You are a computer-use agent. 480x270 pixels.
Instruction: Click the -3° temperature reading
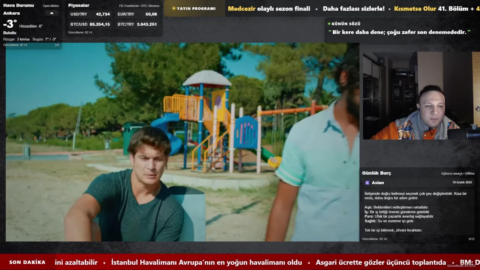(x=10, y=24)
